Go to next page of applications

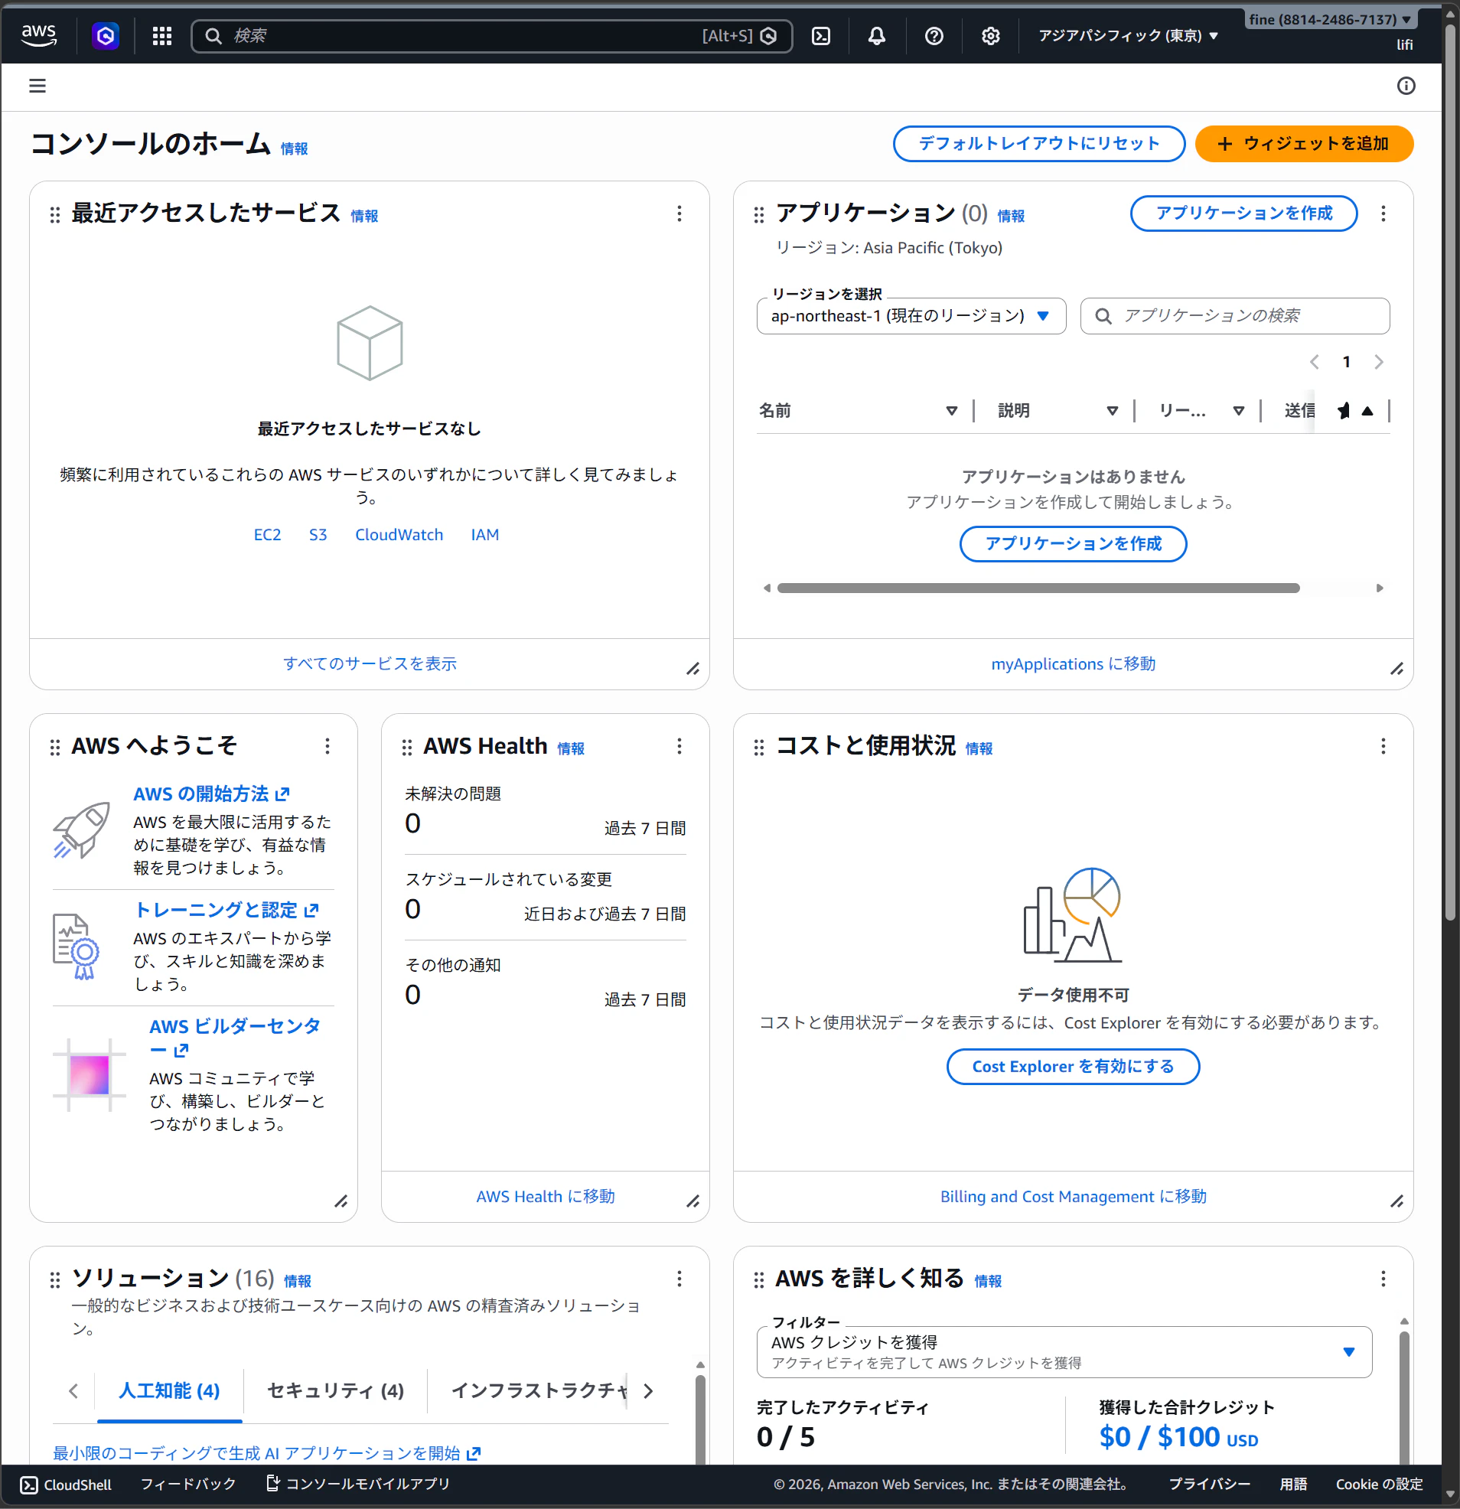(x=1378, y=362)
